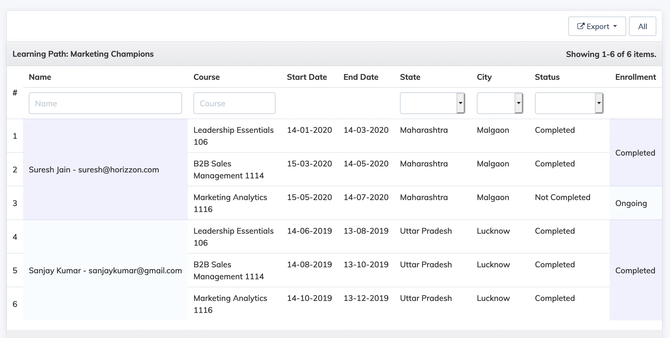The width and height of the screenshot is (670, 338).
Task: Sort by the City column header
Action: (x=484, y=77)
